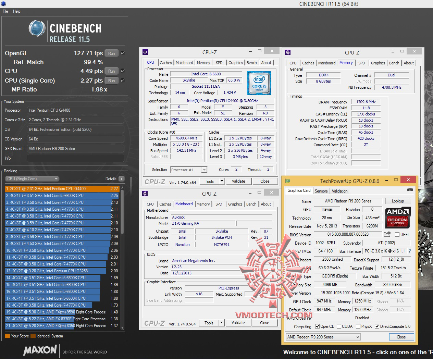Image resolution: width=433 pixels, height=359 pixels.
Task: Click the Cinebench sphere logo icon
Action: (x=37, y=28)
